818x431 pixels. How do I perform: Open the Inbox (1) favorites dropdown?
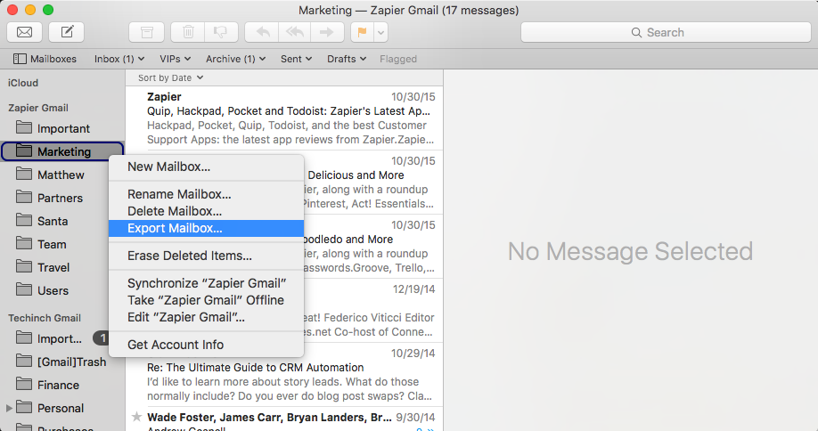(119, 59)
